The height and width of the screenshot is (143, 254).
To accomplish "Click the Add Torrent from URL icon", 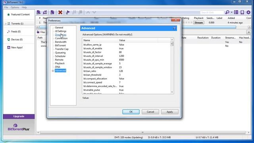I will tap(45, 12).
